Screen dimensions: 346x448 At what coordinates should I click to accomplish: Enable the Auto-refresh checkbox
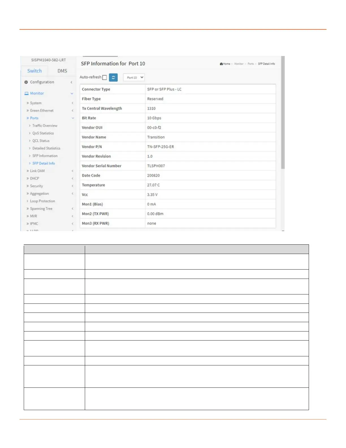[x=105, y=77]
